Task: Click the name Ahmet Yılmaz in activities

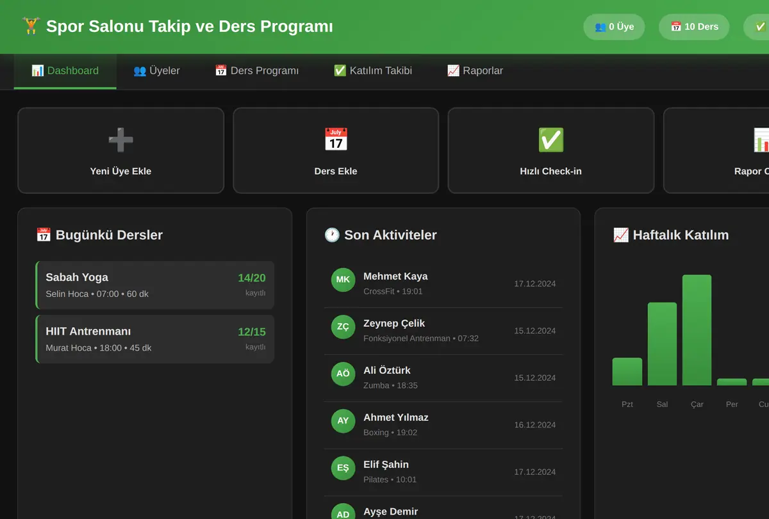Action: click(396, 418)
